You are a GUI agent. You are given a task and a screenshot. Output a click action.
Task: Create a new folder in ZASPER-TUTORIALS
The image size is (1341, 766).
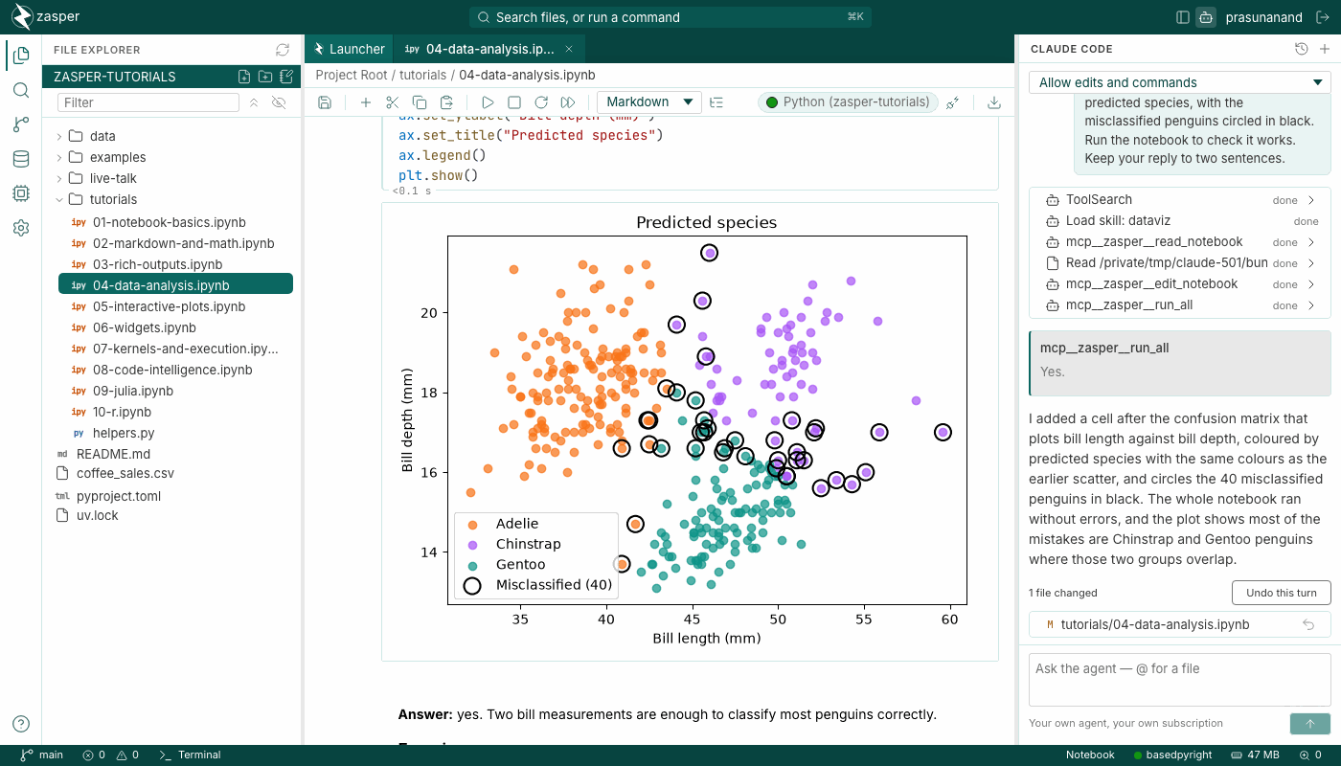click(265, 77)
